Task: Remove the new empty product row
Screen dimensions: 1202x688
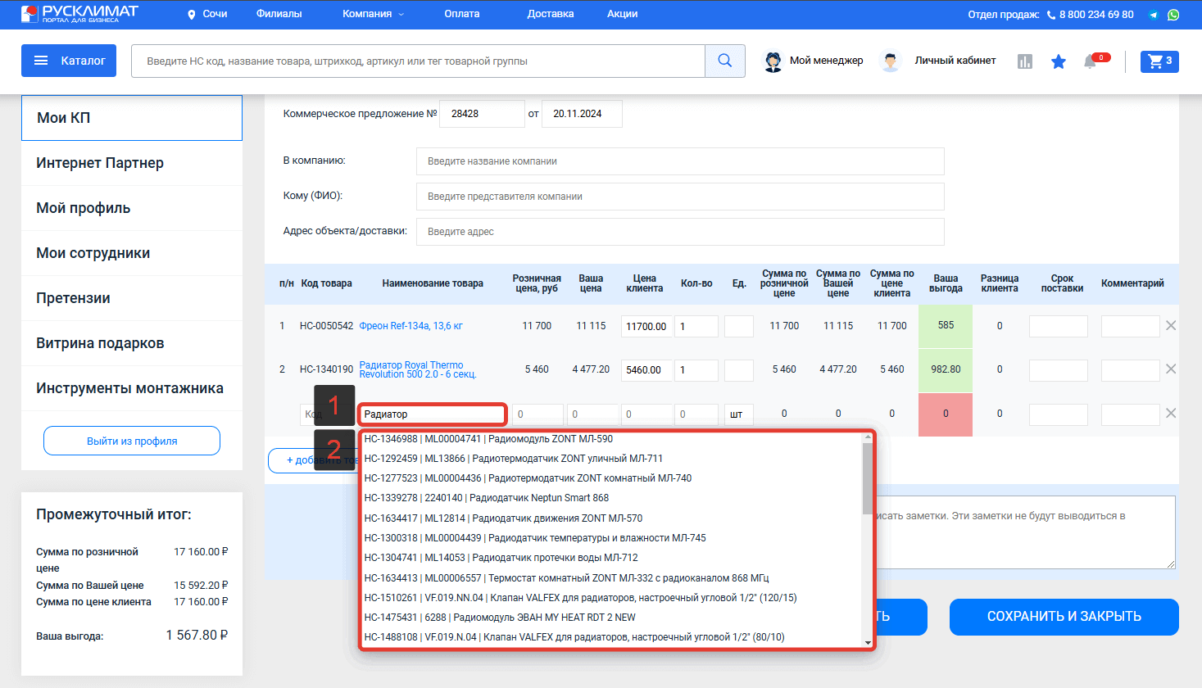Action: pyautogui.click(x=1171, y=413)
